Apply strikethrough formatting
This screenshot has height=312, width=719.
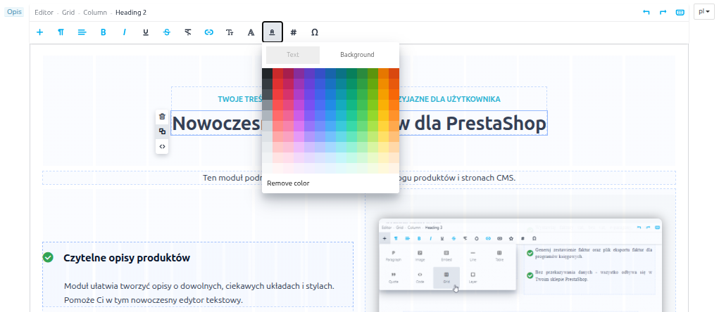166,32
